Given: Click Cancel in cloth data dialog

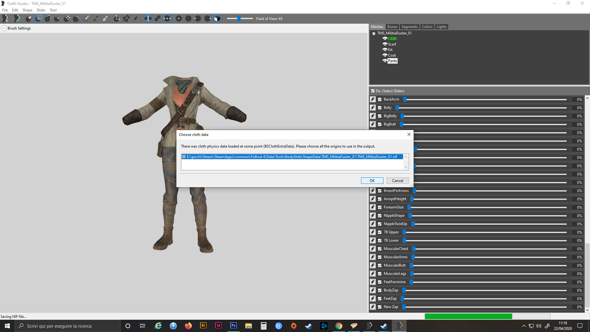Looking at the screenshot, I should point(397,181).
